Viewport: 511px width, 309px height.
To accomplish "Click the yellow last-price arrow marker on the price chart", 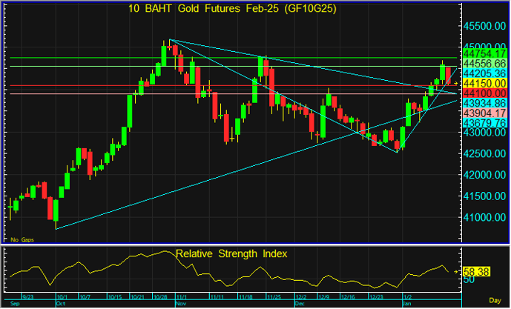I will click(x=455, y=83).
